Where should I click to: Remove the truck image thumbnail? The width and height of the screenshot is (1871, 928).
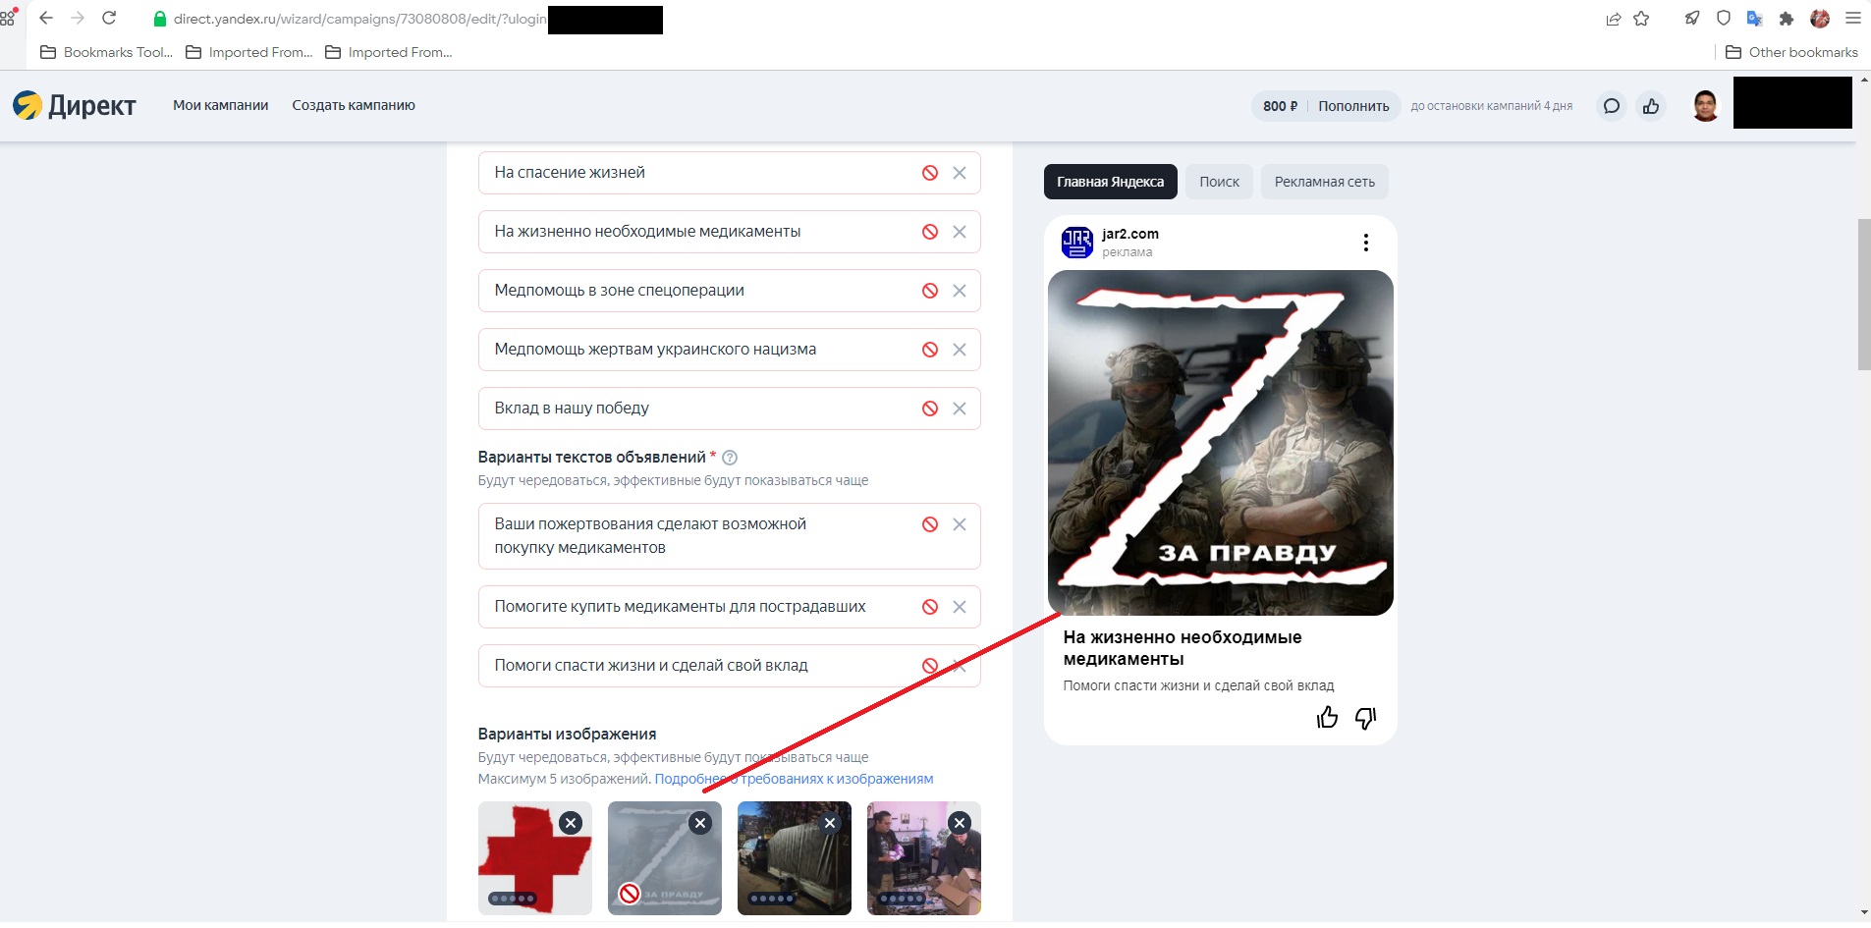click(830, 823)
